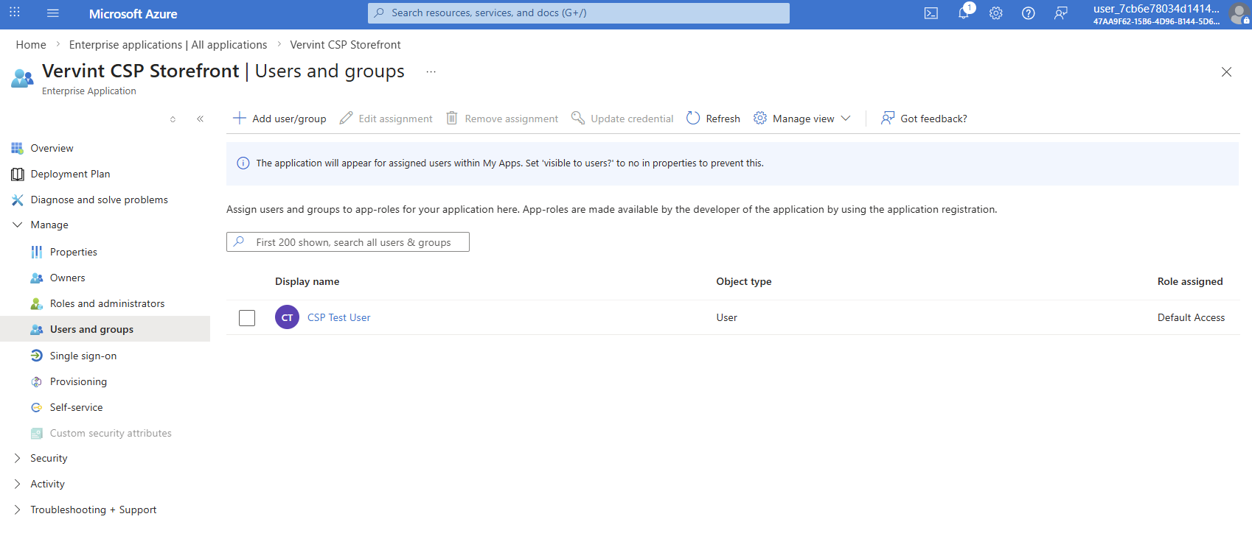
Task: Click the sidebar up-down sort arrows
Action: (x=173, y=119)
